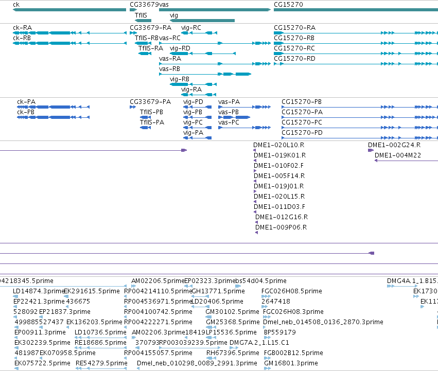The width and height of the screenshot is (438, 371).
Task: Select the RE54279.5prime EST label
Action: pyautogui.click(x=102, y=364)
